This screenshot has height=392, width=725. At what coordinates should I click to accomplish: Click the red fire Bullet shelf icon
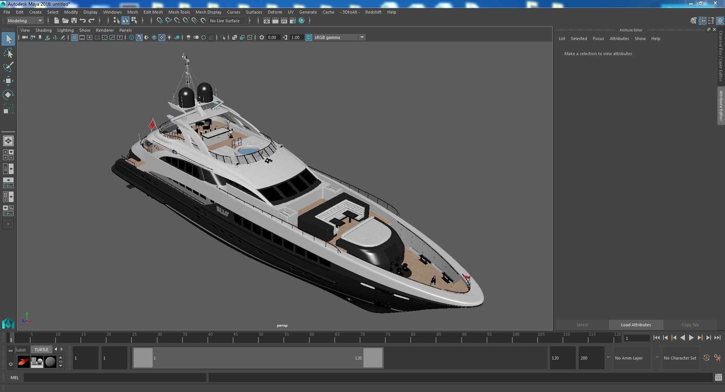click(23, 362)
